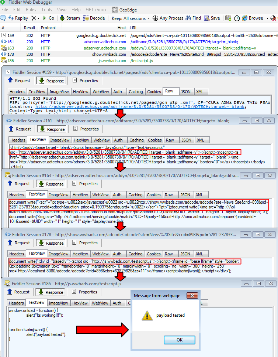Click the Clear Cache icon at toolbar end
The height and width of the screenshot is (357, 278).
[274, 18]
